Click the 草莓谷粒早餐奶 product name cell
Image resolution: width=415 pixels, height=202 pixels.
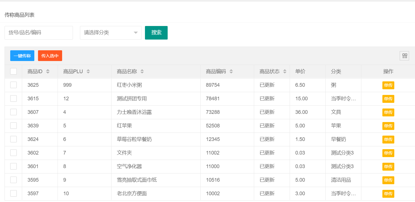click(x=134, y=139)
